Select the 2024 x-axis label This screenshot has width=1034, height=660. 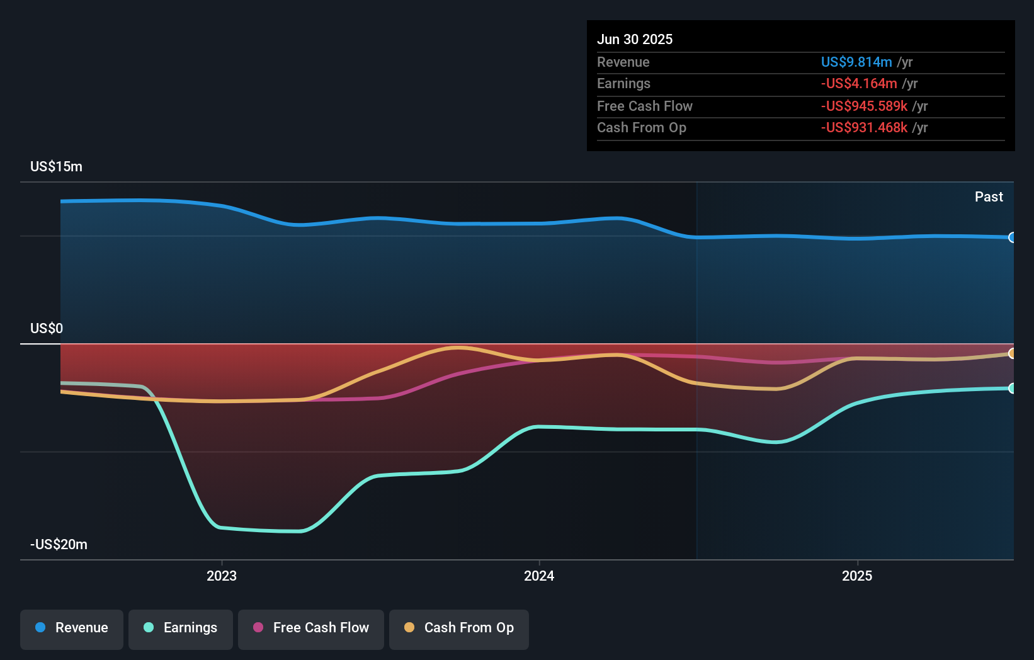coord(539,576)
